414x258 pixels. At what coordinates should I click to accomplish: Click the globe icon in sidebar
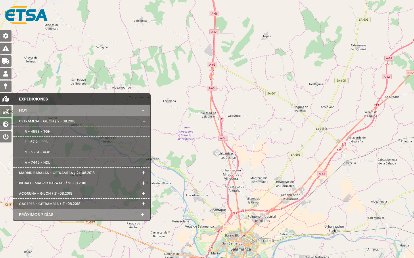(x=6, y=124)
